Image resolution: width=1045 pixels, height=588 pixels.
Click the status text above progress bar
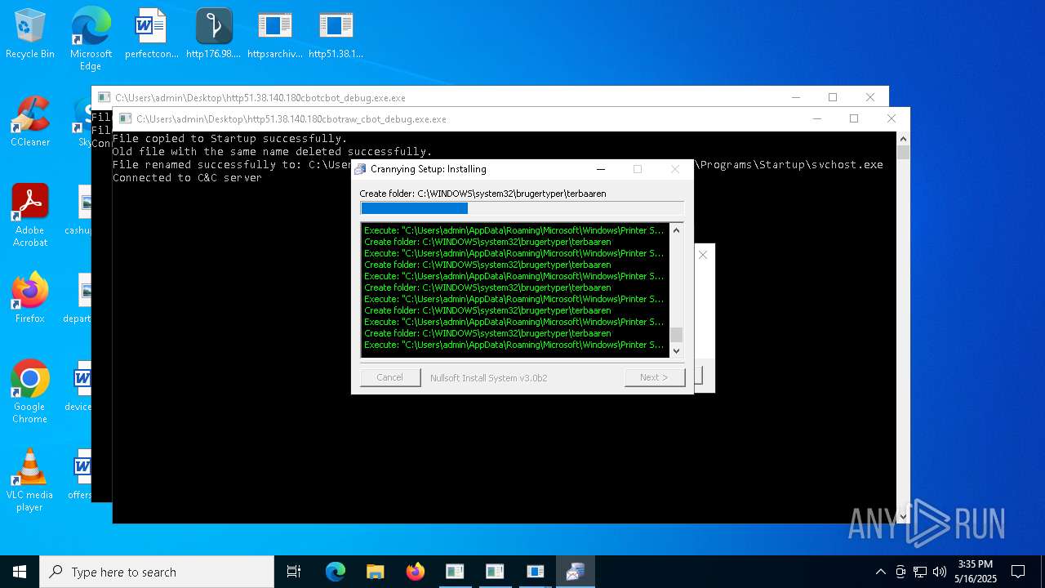click(482, 194)
